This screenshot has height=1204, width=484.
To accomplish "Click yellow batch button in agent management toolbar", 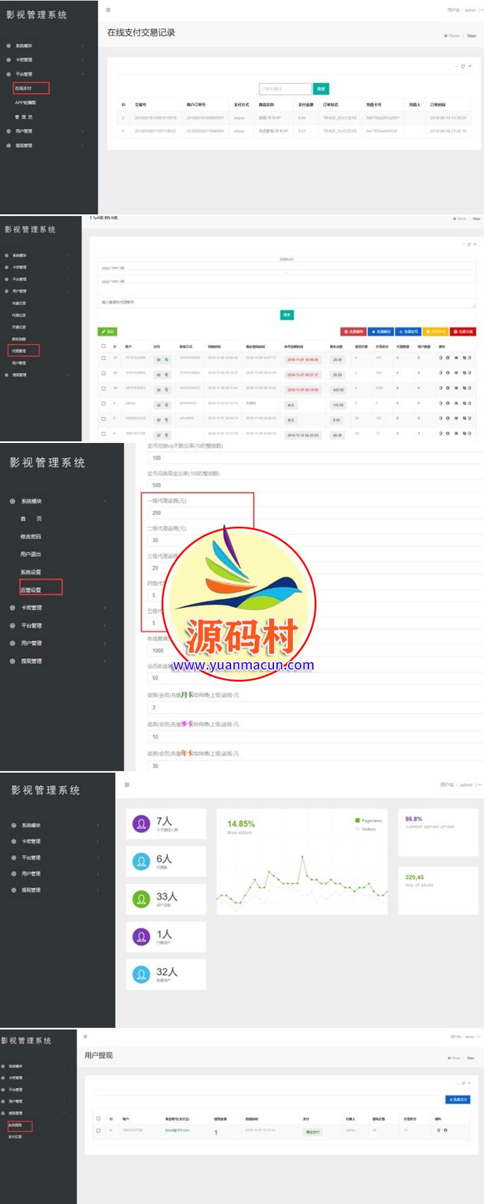I will click(x=436, y=332).
